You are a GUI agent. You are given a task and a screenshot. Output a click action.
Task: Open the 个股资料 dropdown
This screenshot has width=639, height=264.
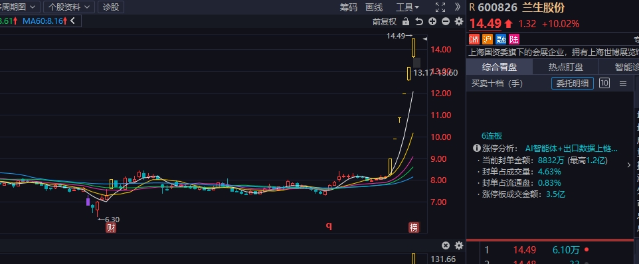pyautogui.click(x=69, y=7)
